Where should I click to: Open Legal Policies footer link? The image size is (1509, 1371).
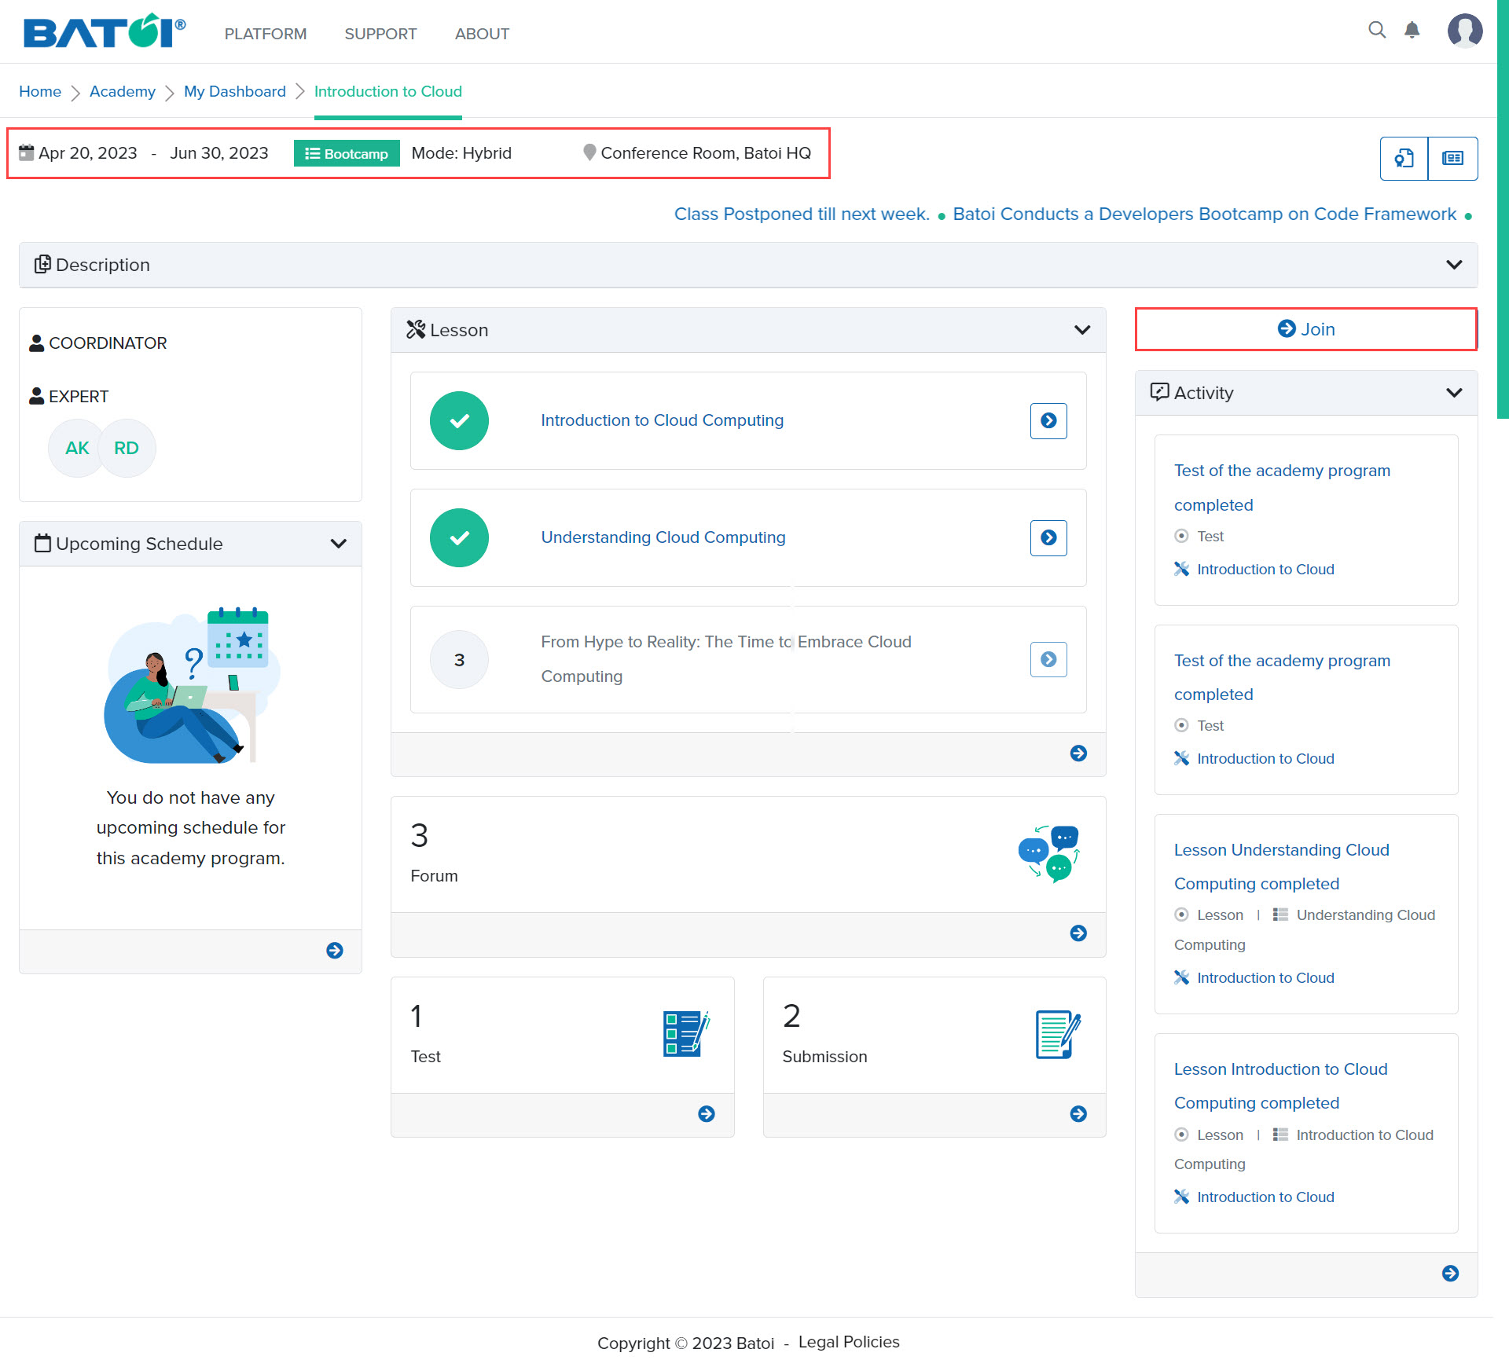pyautogui.click(x=849, y=1342)
